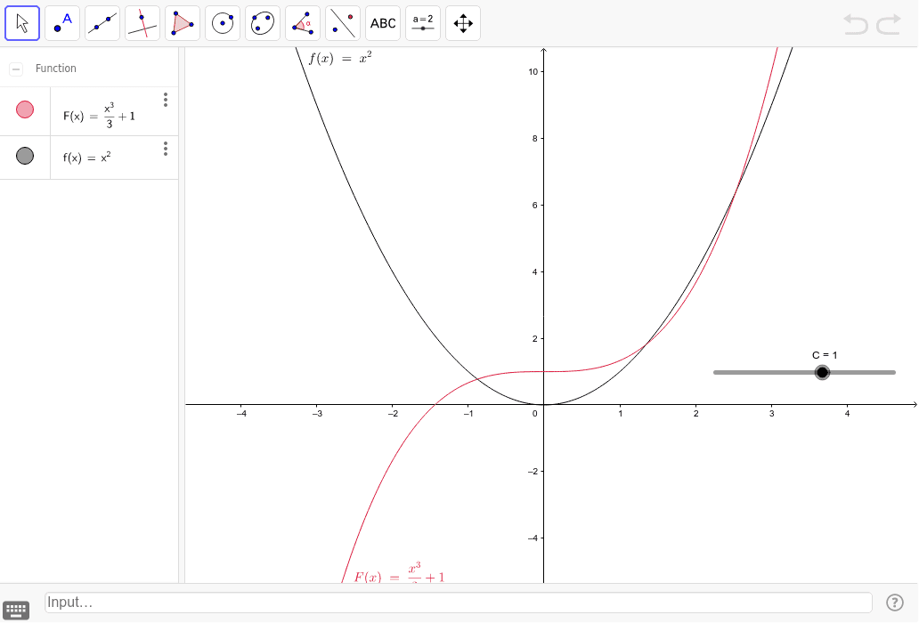Click the Undo arrow
This screenshot has width=919, height=623.
click(x=856, y=25)
